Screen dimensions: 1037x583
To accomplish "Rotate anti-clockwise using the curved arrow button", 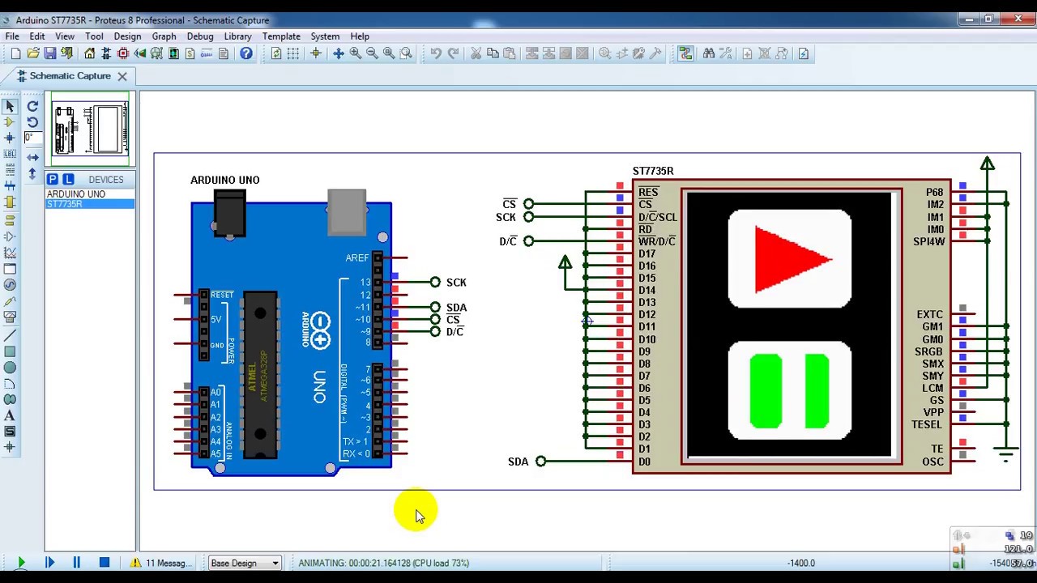I will (x=32, y=122).
